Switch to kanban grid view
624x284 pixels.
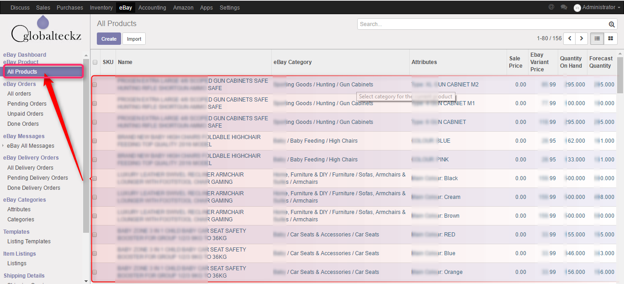(610, 39)
